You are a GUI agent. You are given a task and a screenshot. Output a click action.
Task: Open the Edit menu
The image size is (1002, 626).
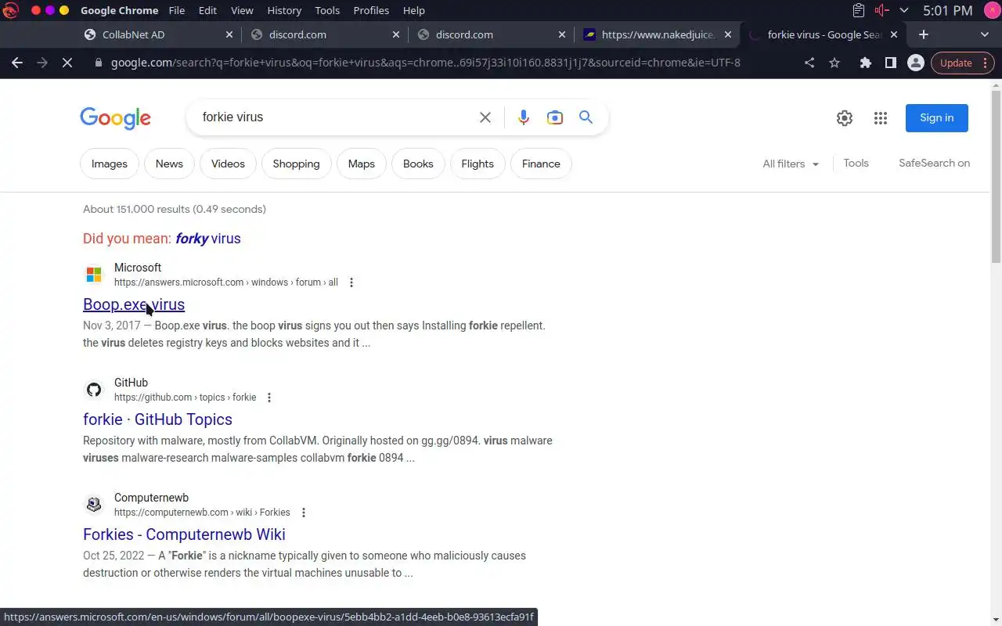(x=207, y=10)
